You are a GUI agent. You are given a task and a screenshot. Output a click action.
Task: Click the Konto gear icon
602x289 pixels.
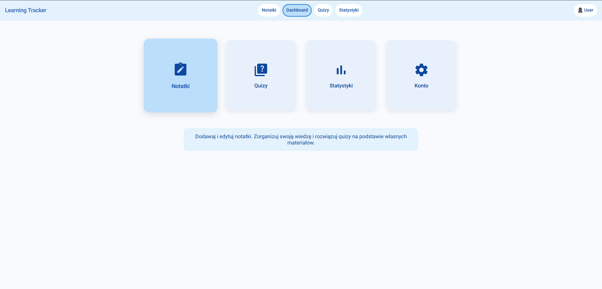point(421,70)
